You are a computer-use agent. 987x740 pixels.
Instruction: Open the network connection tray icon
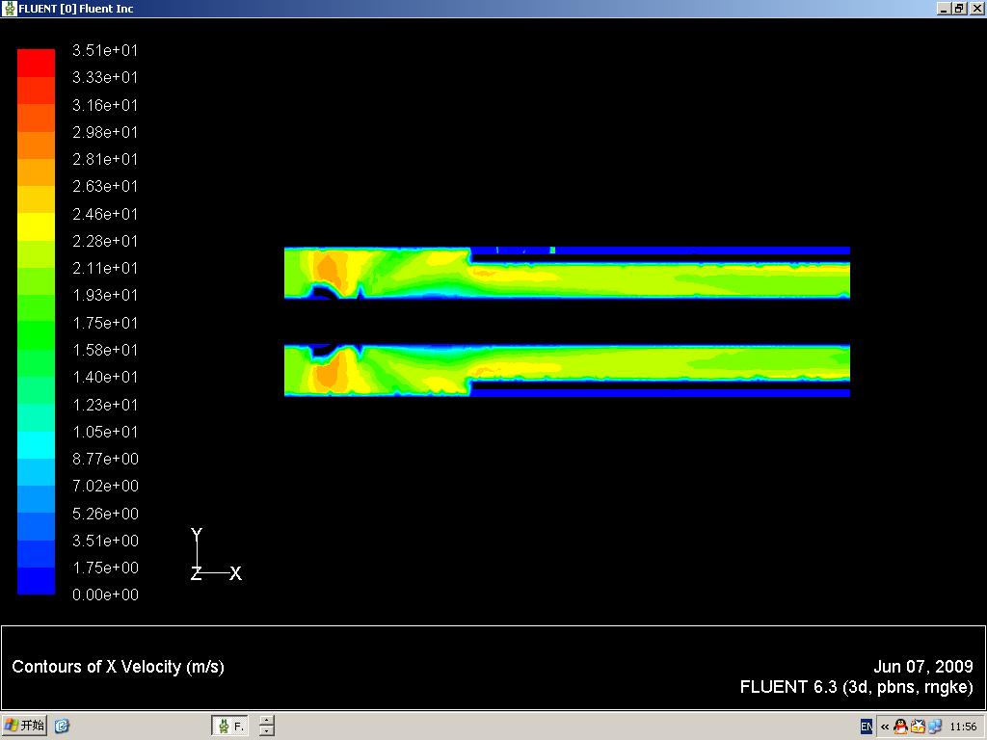(934, 727)
